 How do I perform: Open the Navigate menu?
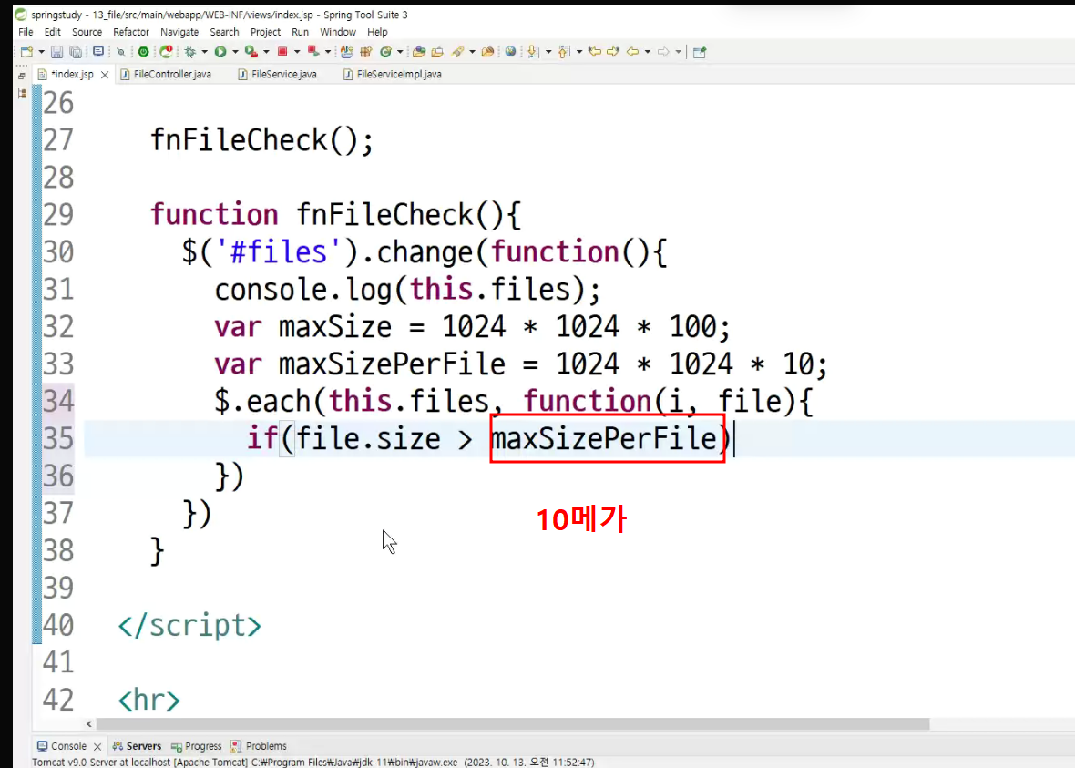[x=179, y=32]
